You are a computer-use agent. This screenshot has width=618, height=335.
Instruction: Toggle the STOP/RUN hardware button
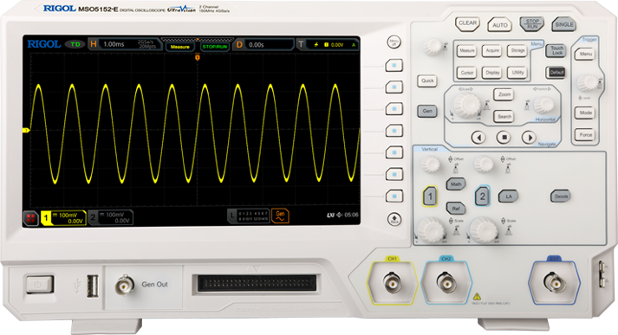point(532,24)
